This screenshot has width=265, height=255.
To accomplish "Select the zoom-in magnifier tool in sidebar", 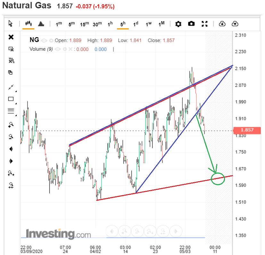I will click(11, 125).
